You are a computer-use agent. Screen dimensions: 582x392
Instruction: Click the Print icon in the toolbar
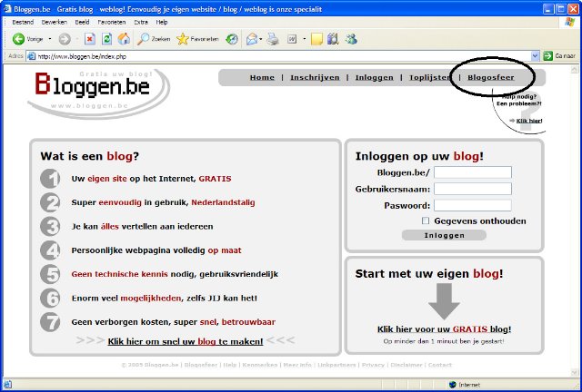tap(272, 39)
